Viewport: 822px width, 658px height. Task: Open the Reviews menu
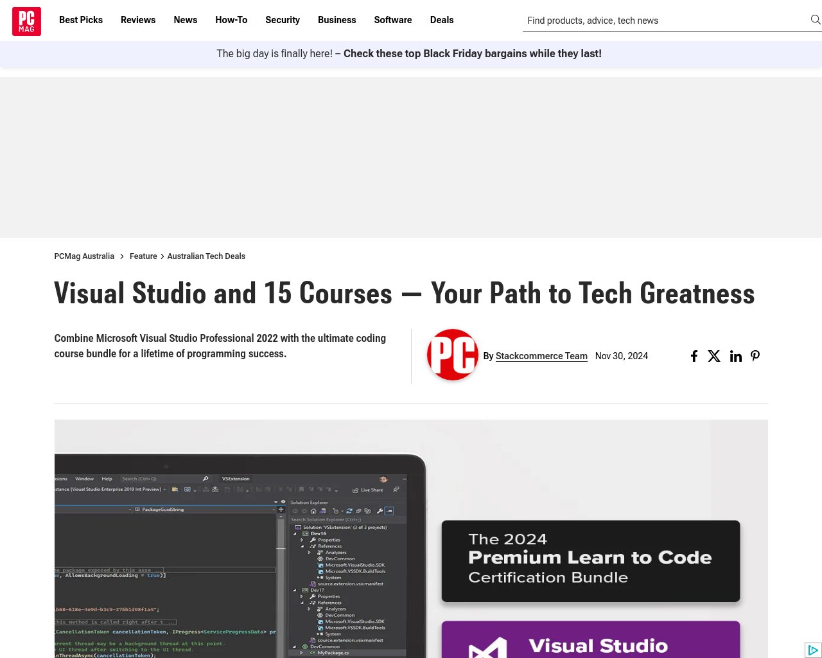[138, 20]
